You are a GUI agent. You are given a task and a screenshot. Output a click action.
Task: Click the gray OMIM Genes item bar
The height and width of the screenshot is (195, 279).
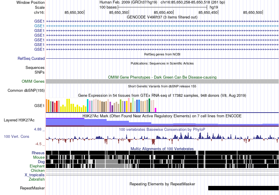pyautogui.click(x=162, y=81)
